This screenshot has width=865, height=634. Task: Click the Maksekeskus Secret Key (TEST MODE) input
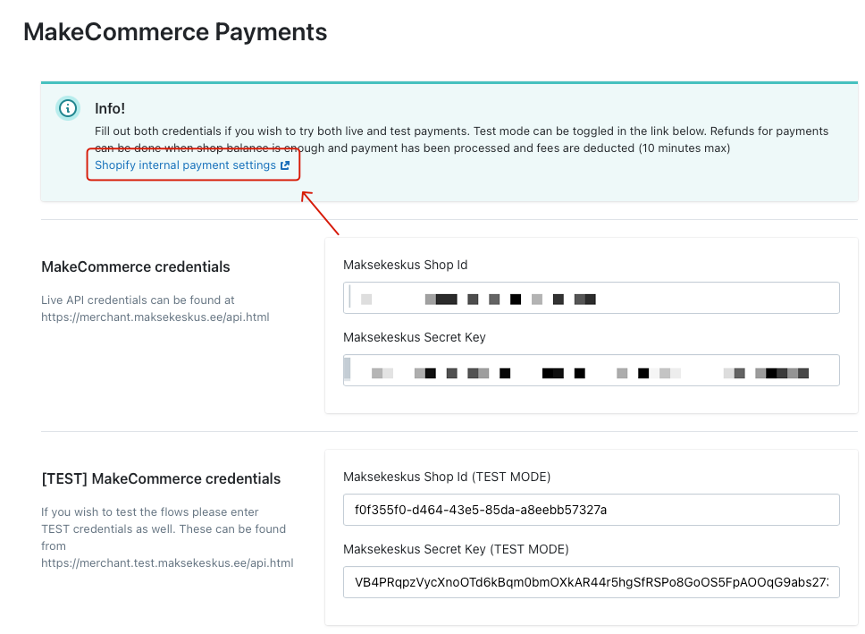(x=591, y=582)
